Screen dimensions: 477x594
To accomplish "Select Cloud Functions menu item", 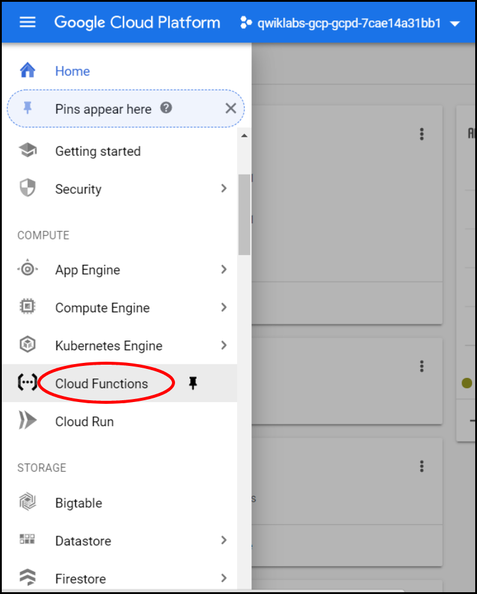I will click(x=102, y=383).
